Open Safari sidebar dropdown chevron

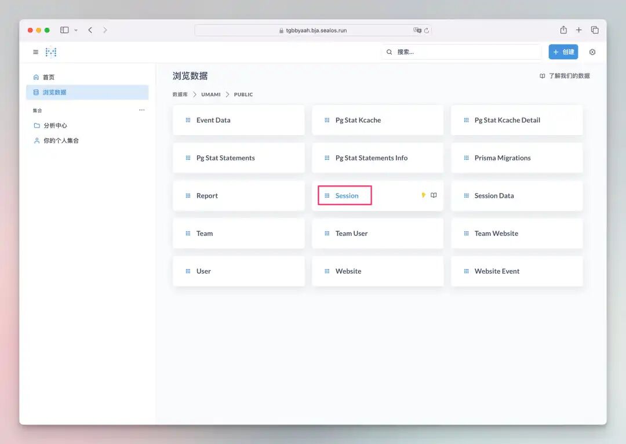tap(76, 30)
